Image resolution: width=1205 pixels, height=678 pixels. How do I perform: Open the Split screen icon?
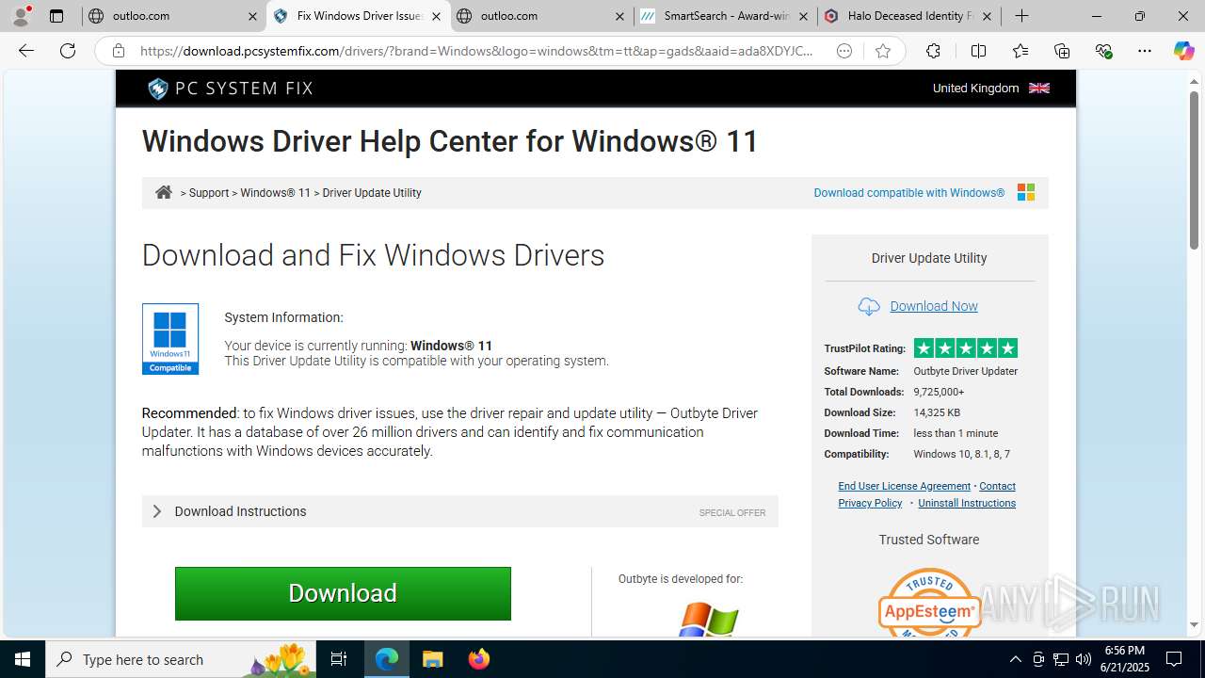[978, 51]
